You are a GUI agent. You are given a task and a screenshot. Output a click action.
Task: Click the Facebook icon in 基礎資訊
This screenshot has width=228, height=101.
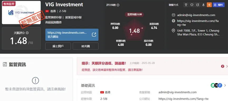pos(220,85)
